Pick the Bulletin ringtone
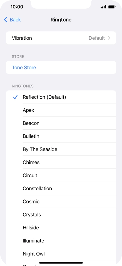This screenshot has height=266, width=122. 61,136
